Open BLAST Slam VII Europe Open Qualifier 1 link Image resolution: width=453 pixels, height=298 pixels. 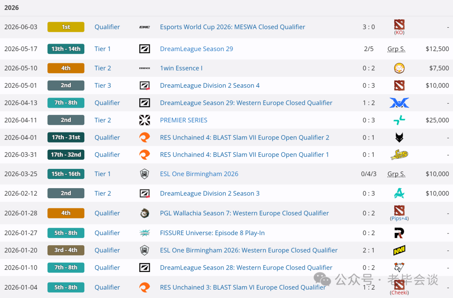tap(245, 155)
